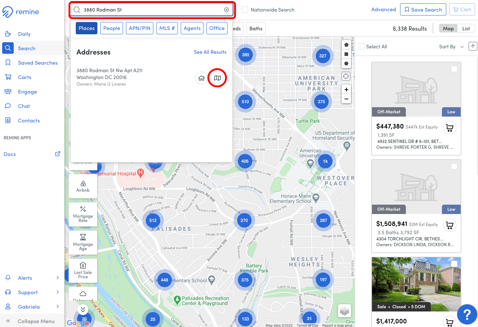This screenshot has width=478, height=327.
Task: Click the Remine logo
Action: point(21,12)
